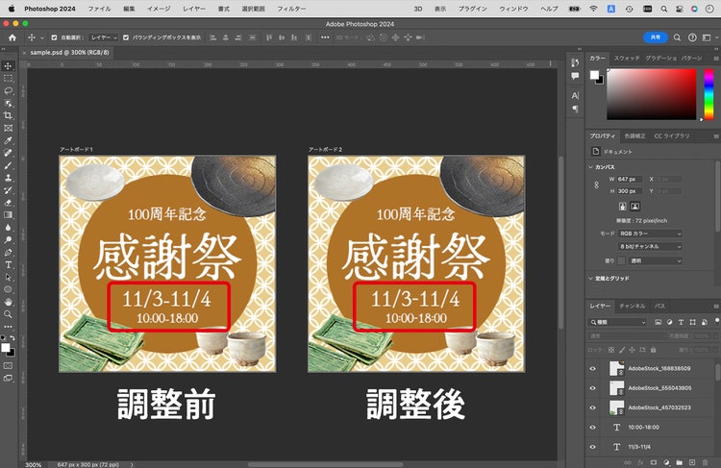Viewport: 721px width, 468px height.
Task: Open more align options ellipsis
Action: pyautogui.click(x=325, y=37)
